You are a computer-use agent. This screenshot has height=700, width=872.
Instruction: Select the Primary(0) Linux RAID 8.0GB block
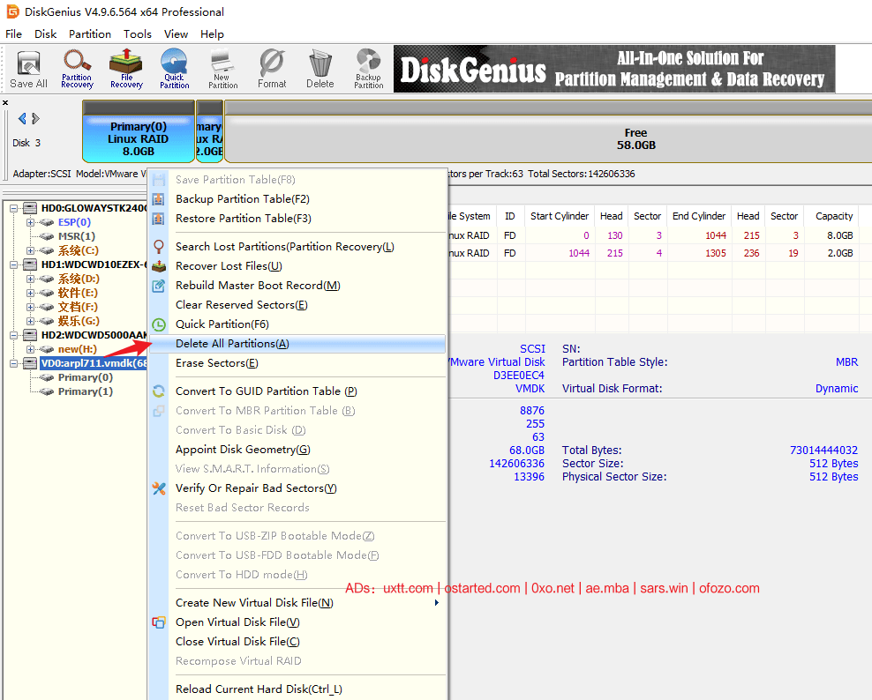pyautogui.click(x=139, y=131)
